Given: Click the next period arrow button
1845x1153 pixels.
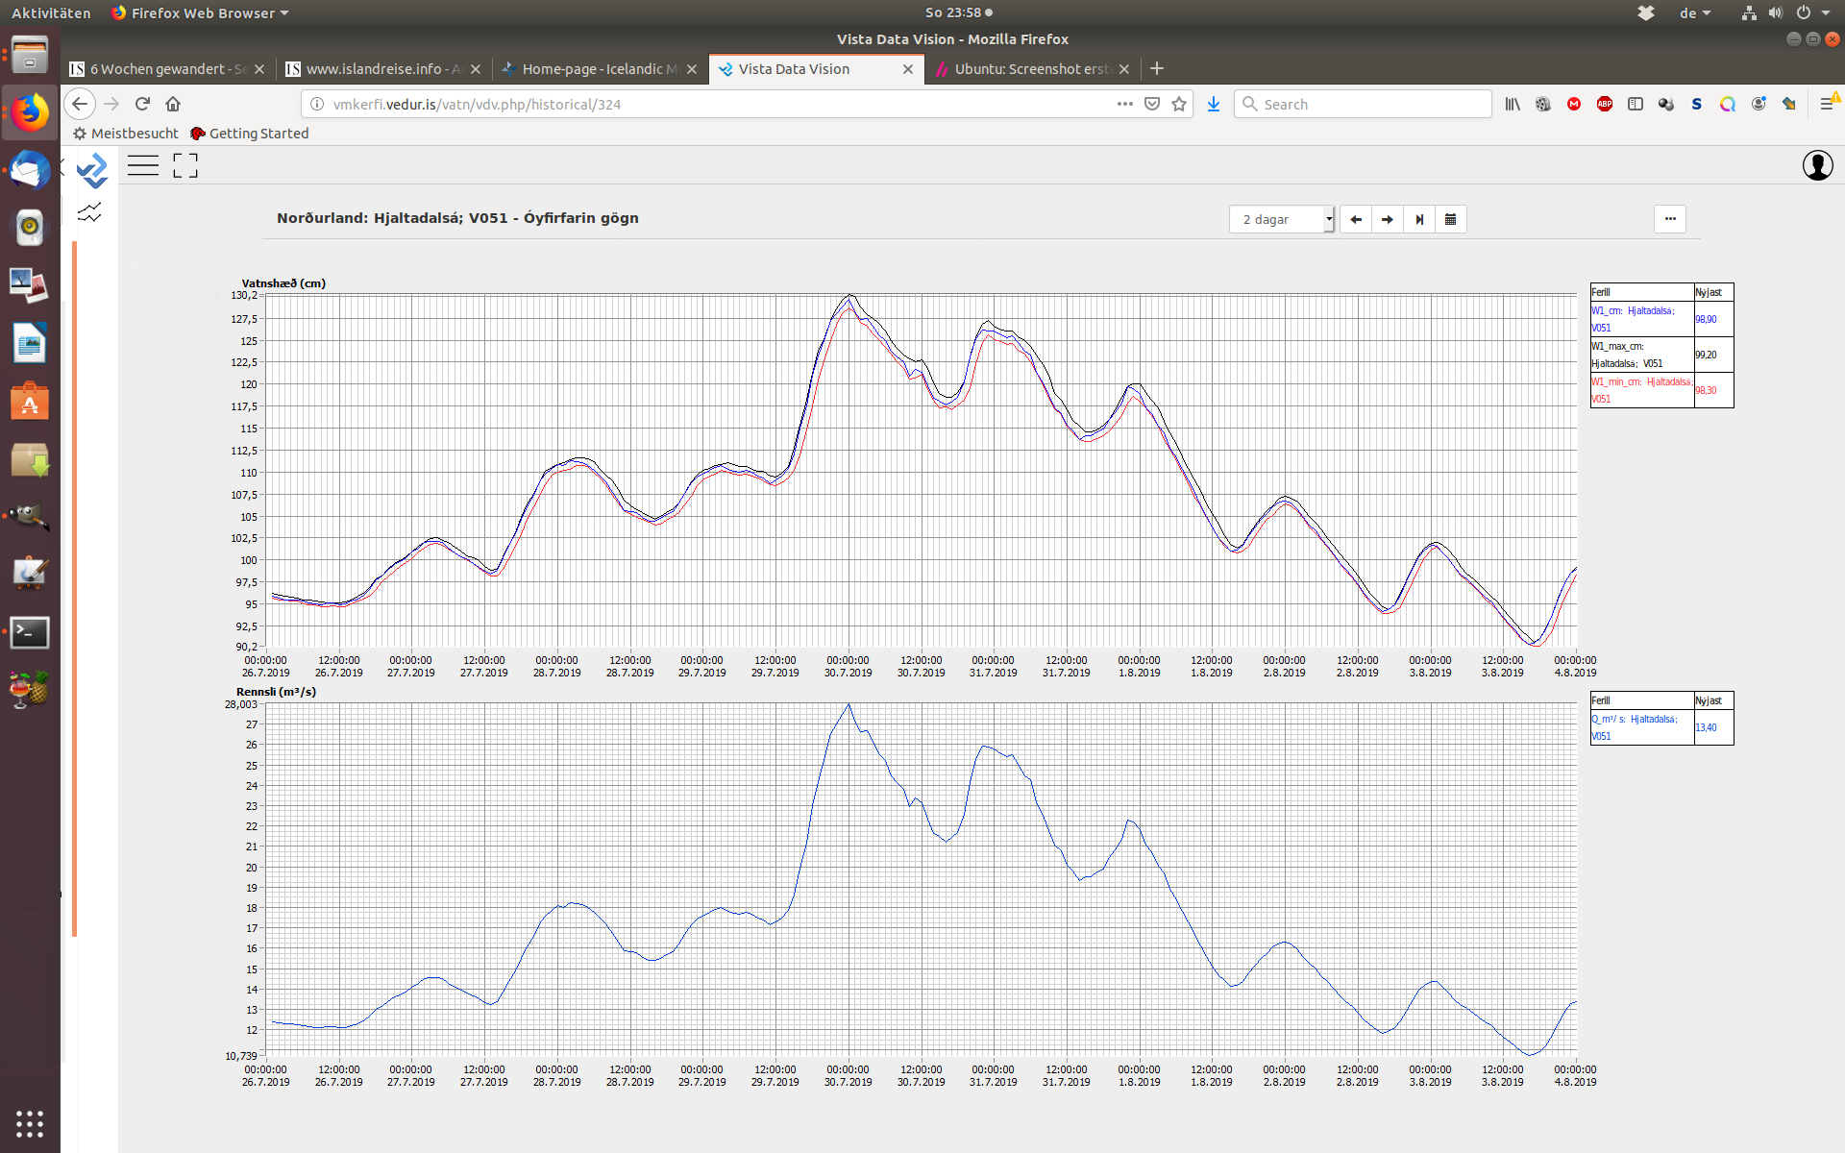Looking at the screenshot, I should click(x=1387, y=220).
